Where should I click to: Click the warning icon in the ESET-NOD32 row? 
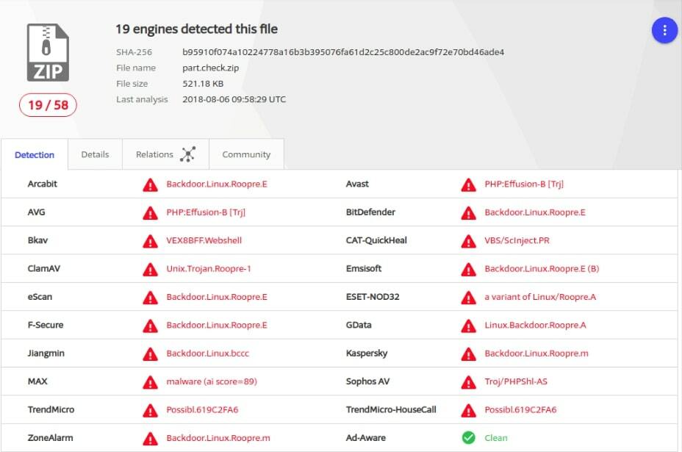coord(468,298)
